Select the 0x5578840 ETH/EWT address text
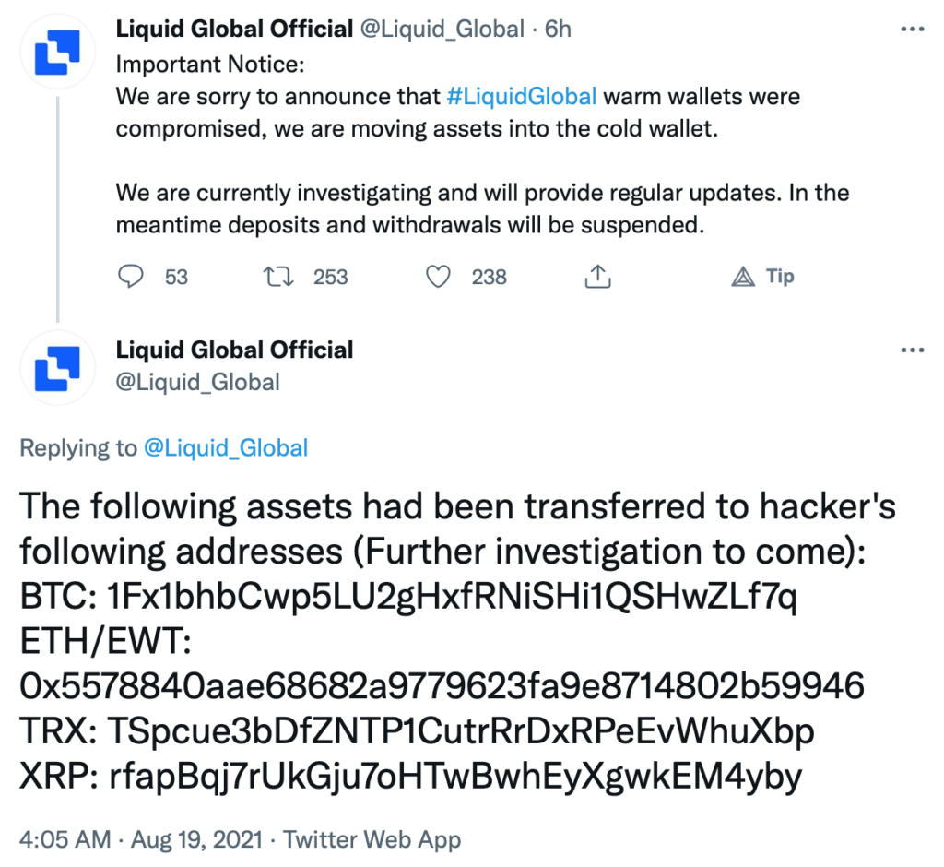The width and height of the screenshot is (944, 867). [x=442, y=685]
